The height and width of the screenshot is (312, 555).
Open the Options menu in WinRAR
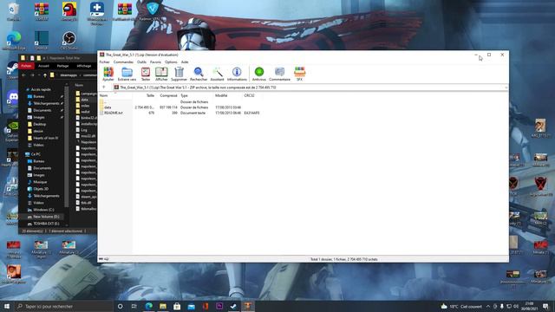point(171,62)
